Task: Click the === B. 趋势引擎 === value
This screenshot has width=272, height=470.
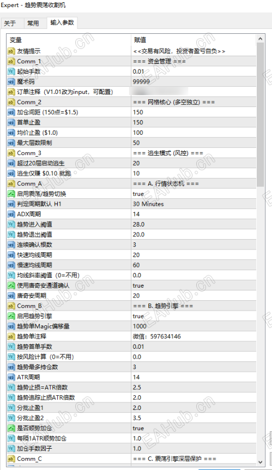Action: [x=163, y=306]
